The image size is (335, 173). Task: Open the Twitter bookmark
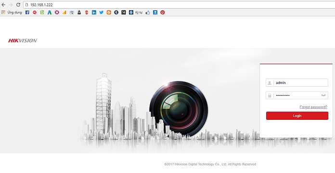click(x=102, y=12)
